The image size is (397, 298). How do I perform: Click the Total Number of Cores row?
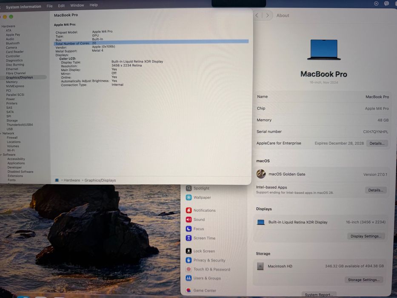pyautogui.click(x=151, y=43)
